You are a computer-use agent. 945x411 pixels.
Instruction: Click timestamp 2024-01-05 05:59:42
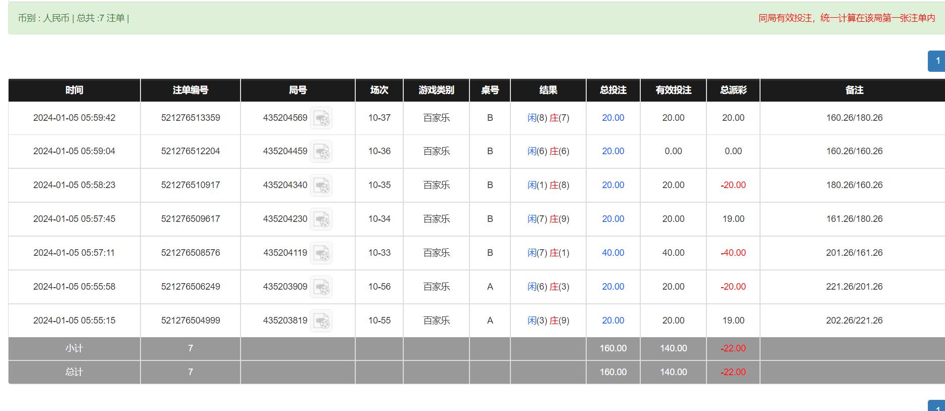coord(74,118)
